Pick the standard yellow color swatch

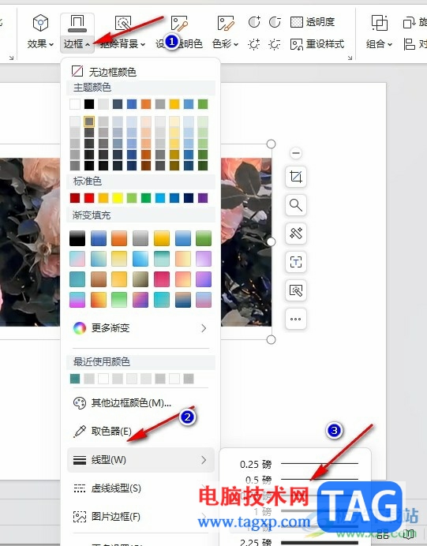[118, 198]
